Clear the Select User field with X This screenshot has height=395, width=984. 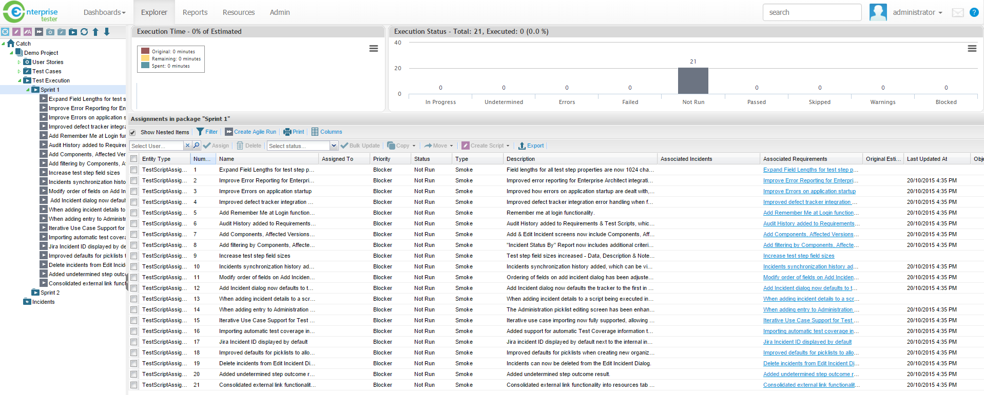[x=187, y=145]
